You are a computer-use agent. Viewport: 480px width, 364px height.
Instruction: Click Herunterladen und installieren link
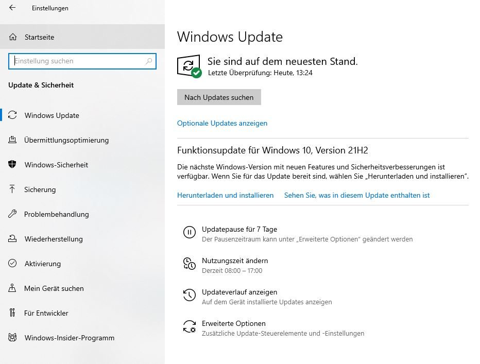pos(225,195)
